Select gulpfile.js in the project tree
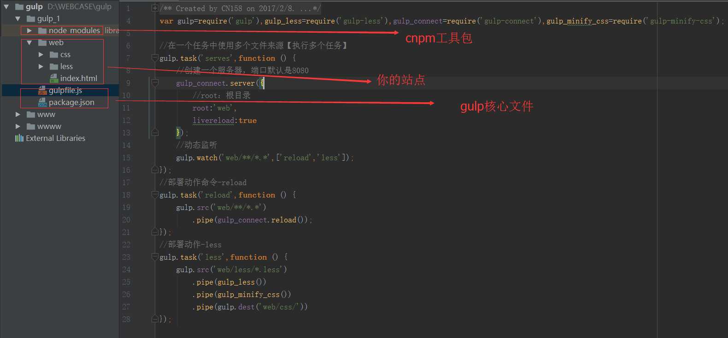 pos(65,91)
